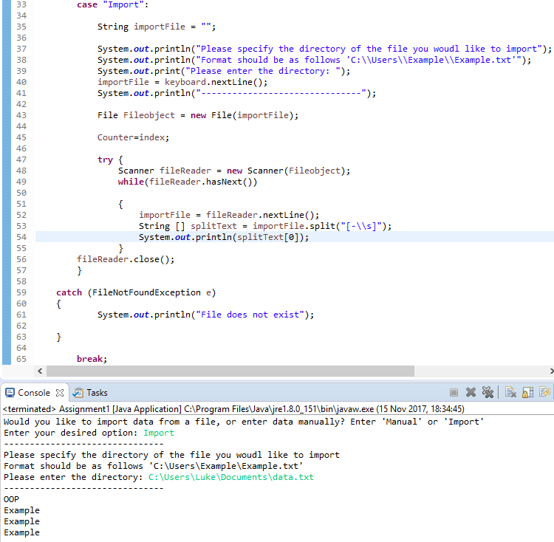Screen dimensions: 554x542
Task: Click the 'try {' keyword line
Action: pyautogui.click(x=110, y=159)
